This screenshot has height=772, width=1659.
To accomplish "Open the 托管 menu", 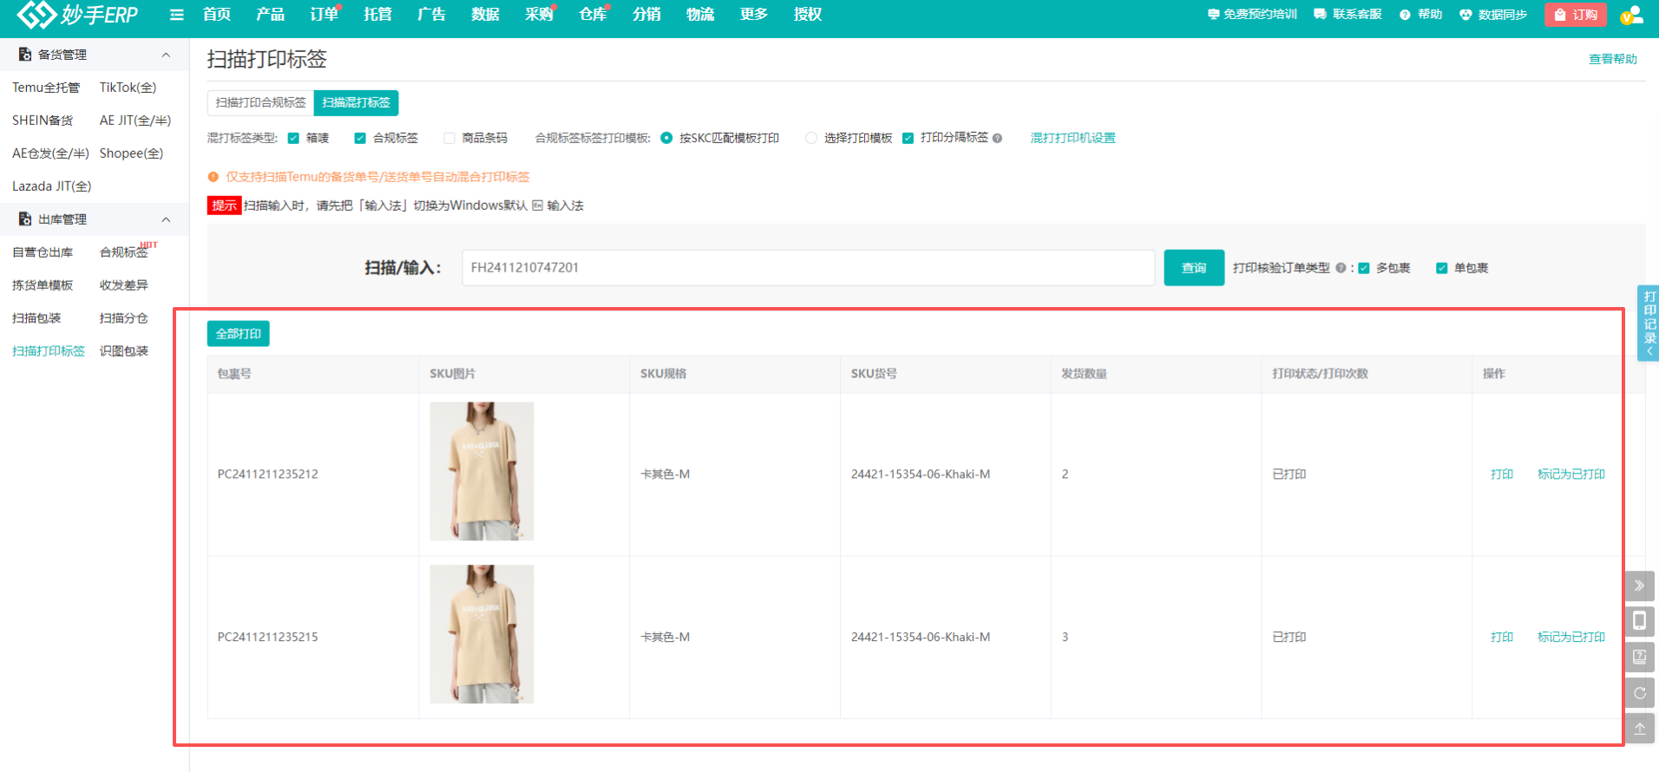I will 378,15.
